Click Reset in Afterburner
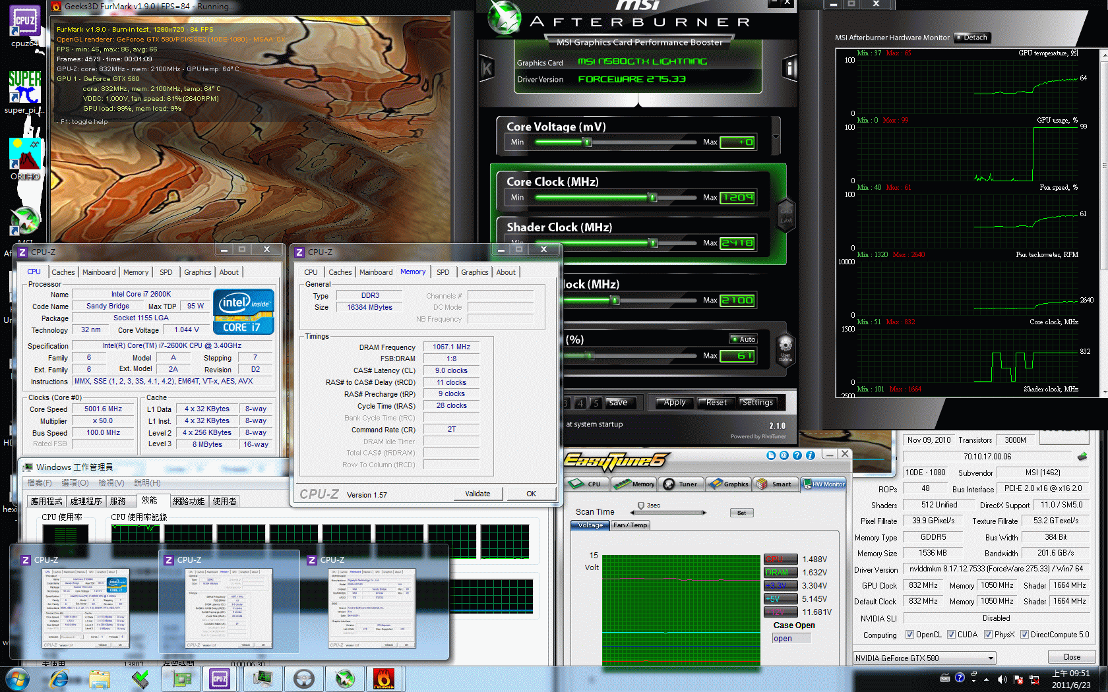This screenshot has width=1108, height=692. [x=716, y=403]
